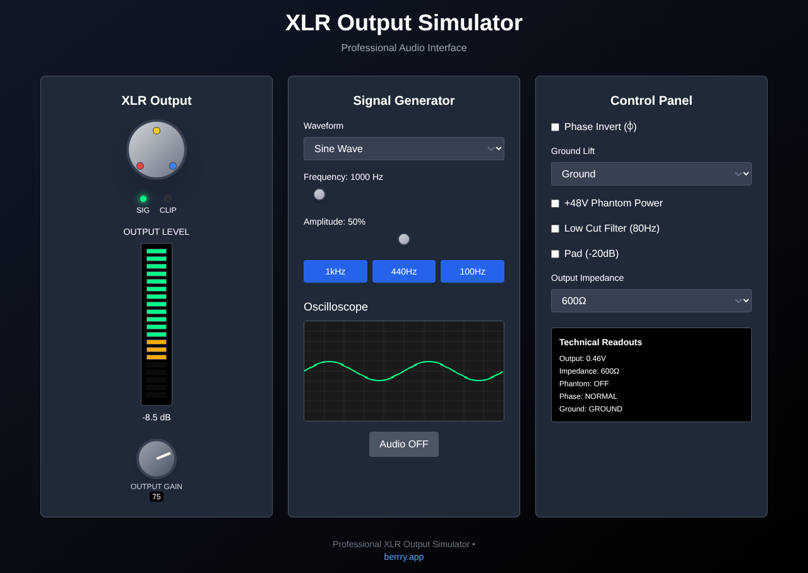Click the SIG indicator LED
The width and height of the screenshot is (808, 573).
point(143,198)
